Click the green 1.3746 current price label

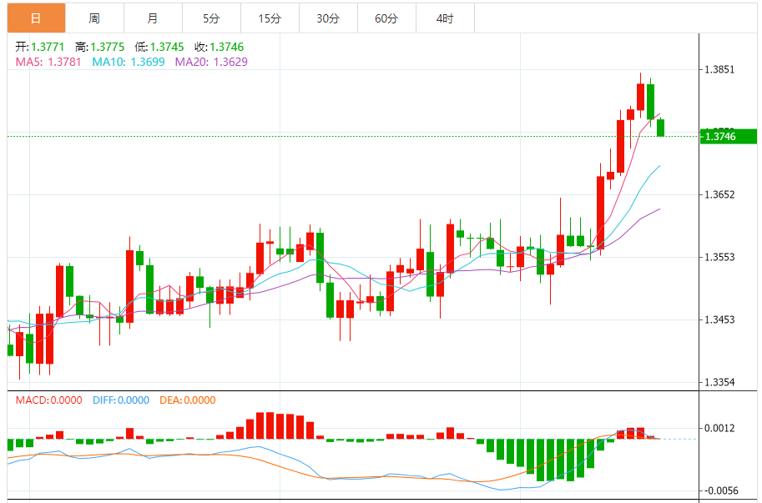[x=729, y=137]
